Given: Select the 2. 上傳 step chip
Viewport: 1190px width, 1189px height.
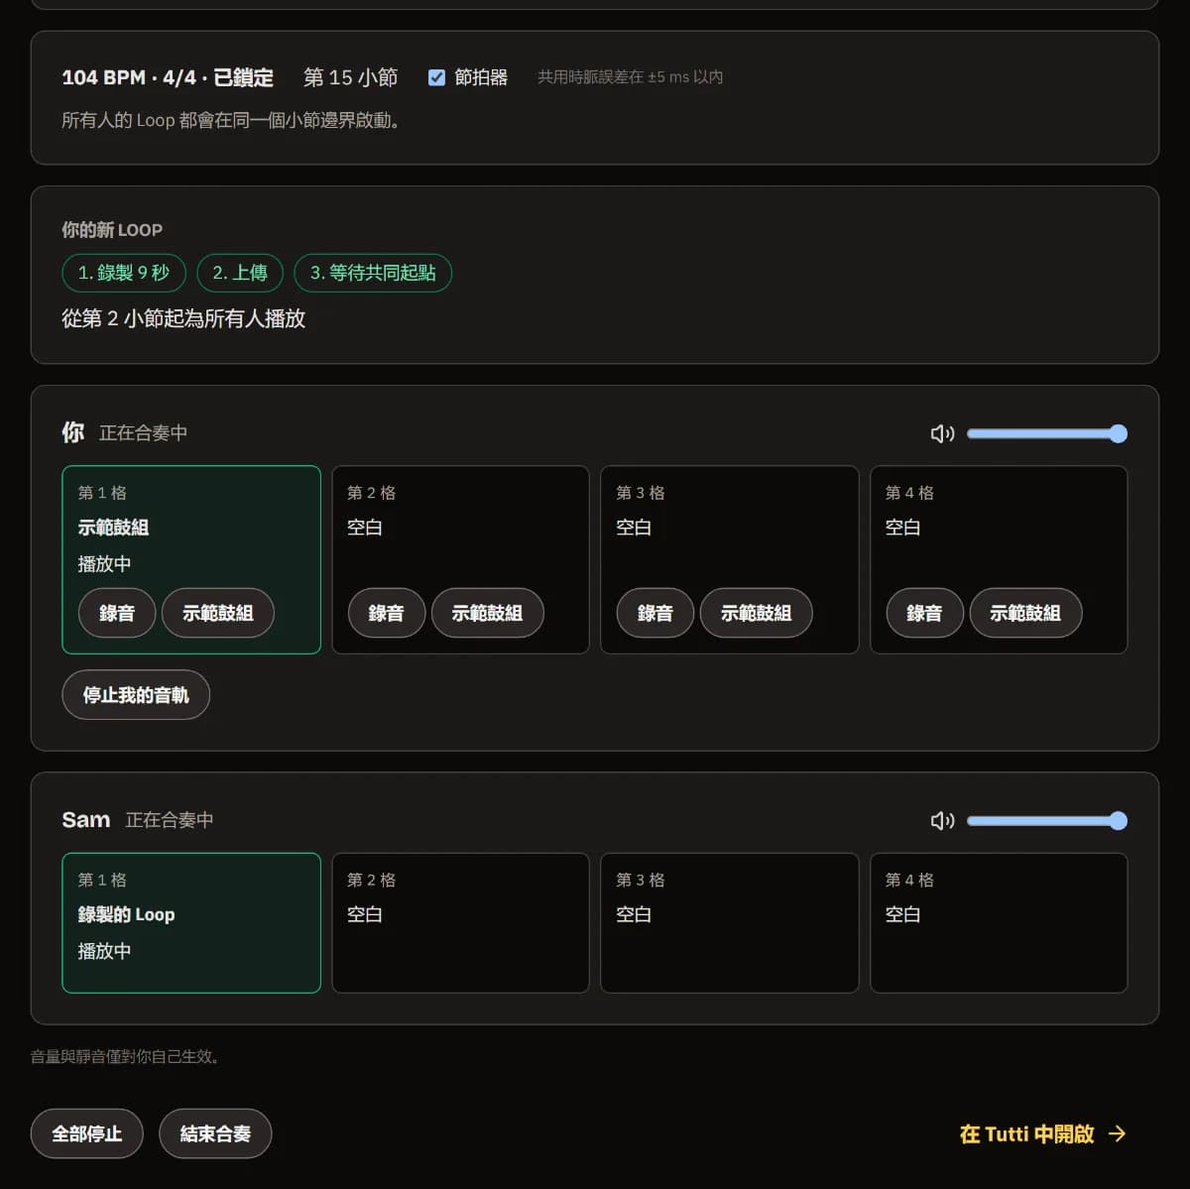Looking at the screenshot, I should pos(240,273).
